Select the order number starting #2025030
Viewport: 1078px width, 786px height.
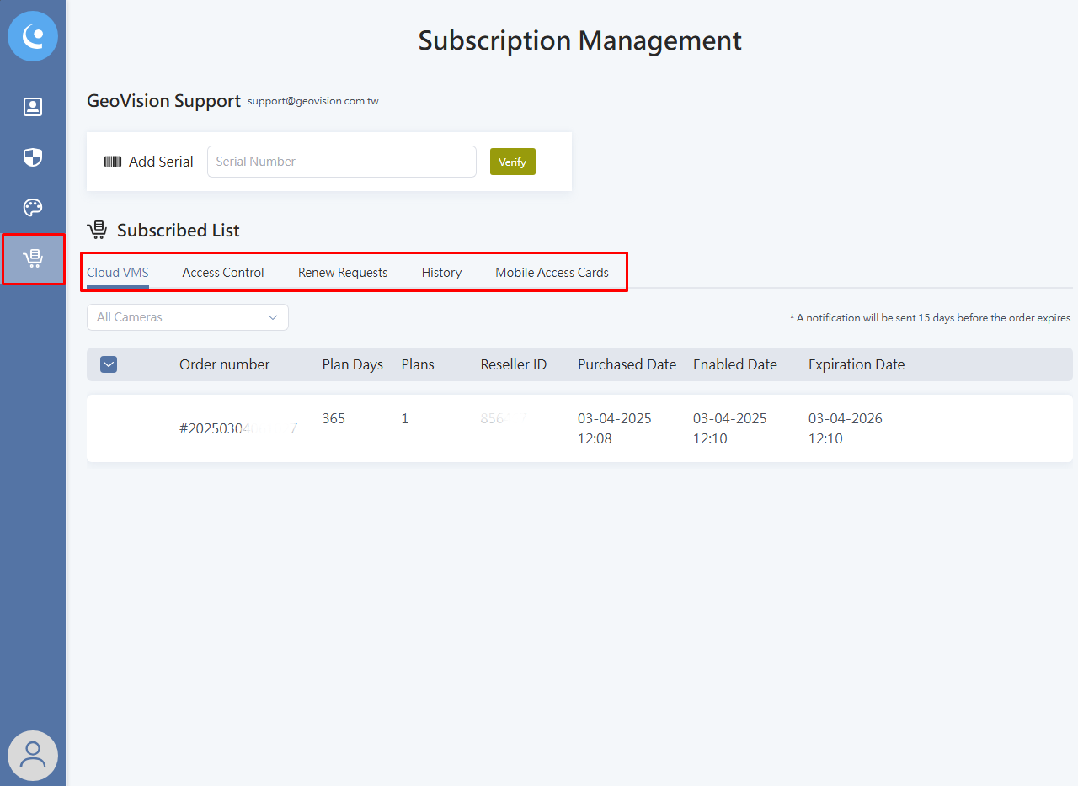pos(238,428)
